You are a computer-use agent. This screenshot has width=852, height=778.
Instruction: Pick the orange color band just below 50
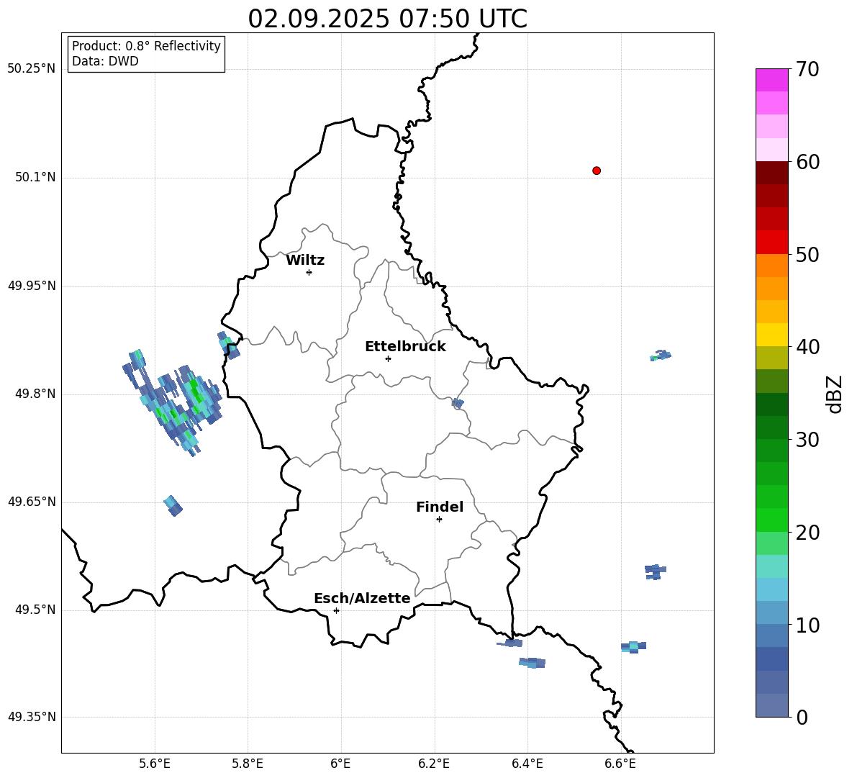click(x=771, y=266)
